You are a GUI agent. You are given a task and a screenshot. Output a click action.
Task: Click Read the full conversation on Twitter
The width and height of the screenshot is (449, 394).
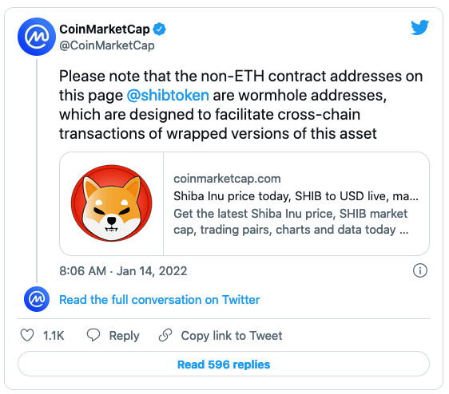[x=160, y=300]
